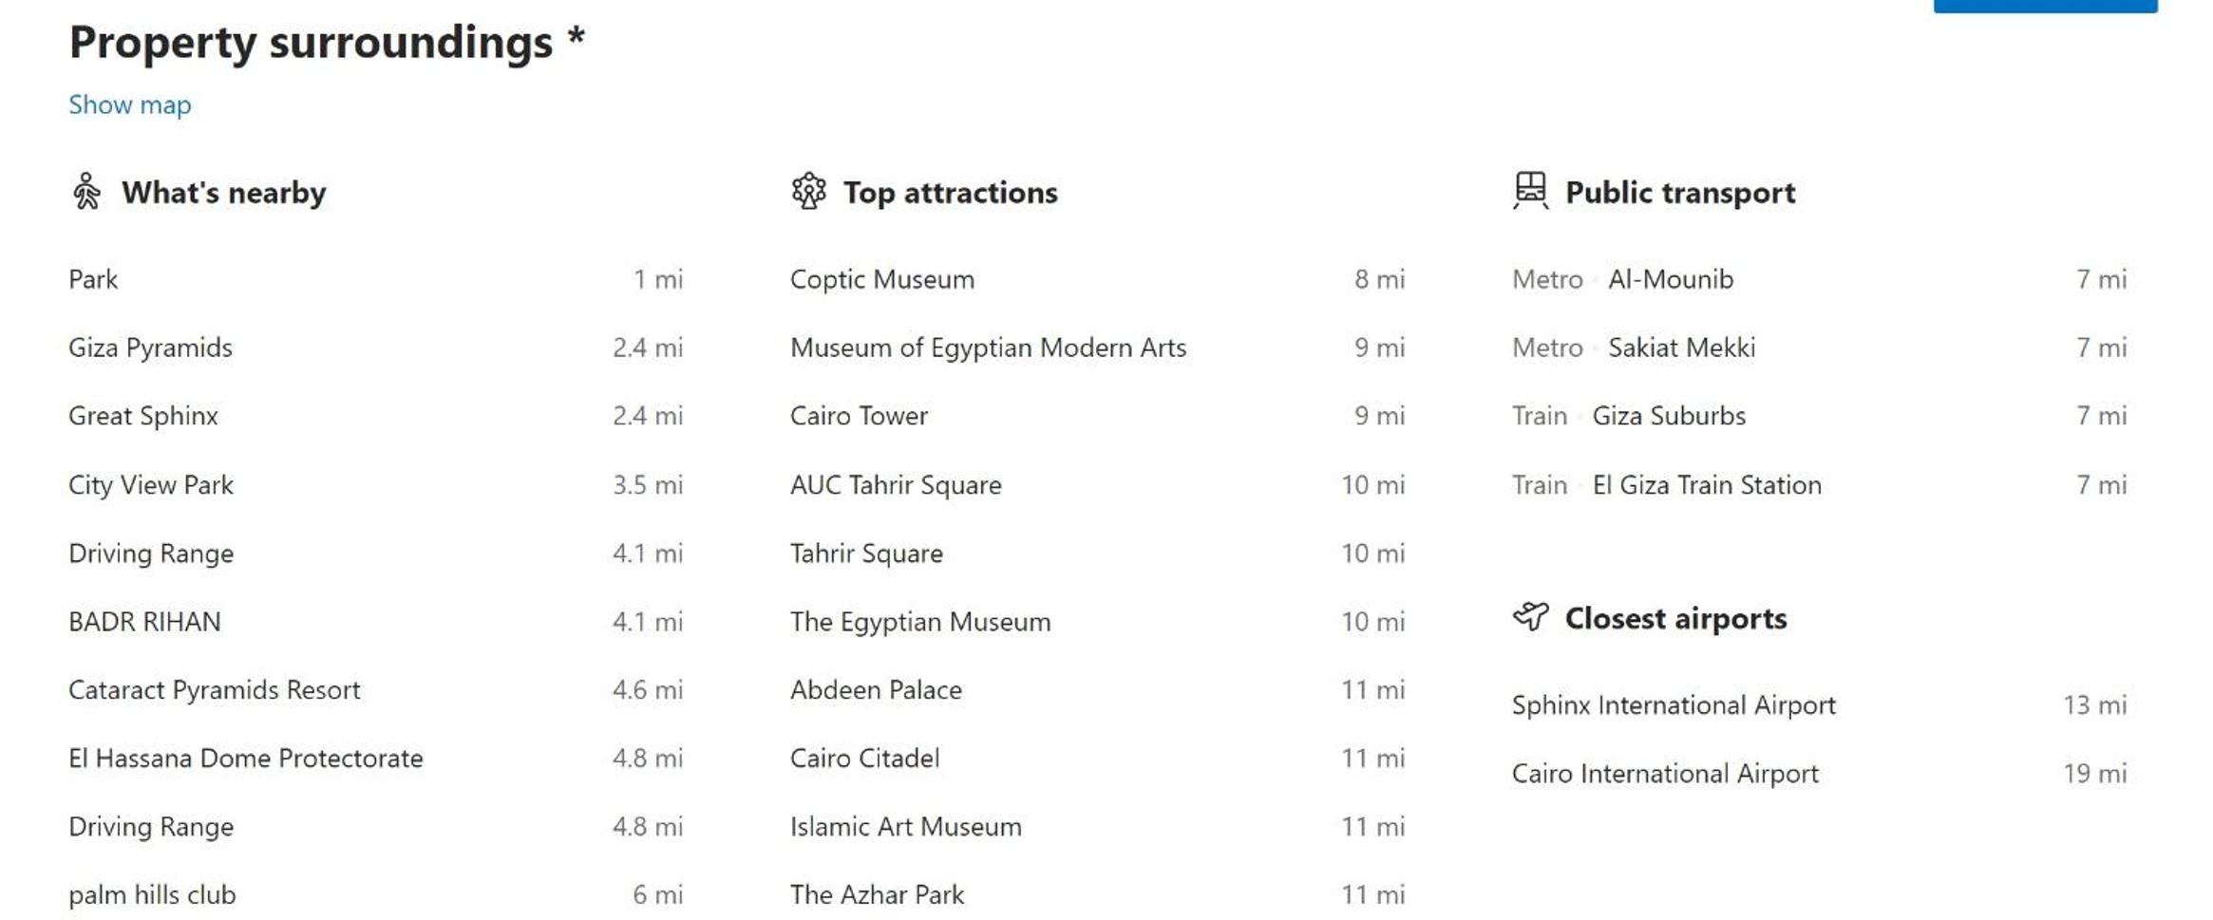2213x920 pixels.
Task: Click the BADR RIHAN entry
Action: 144,621
